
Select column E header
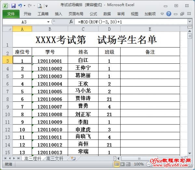point(150,29)
